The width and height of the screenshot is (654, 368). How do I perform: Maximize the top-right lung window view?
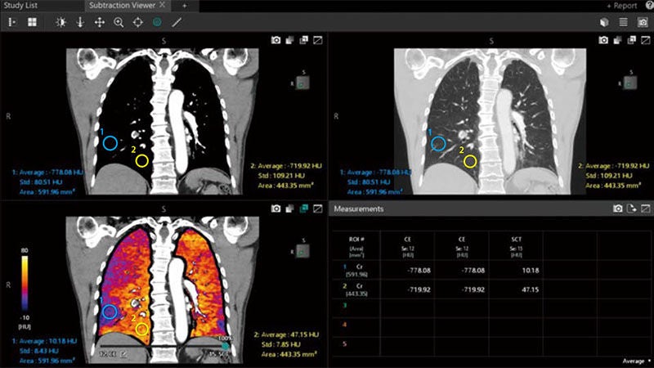(x=645, y=40)
